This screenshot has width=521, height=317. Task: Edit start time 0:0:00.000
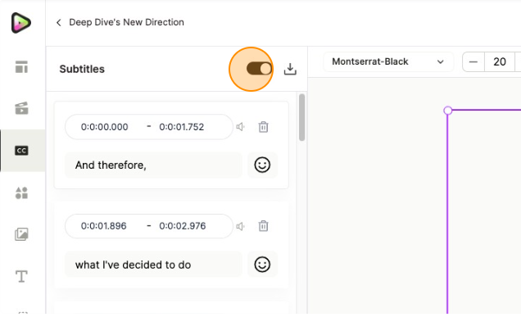(104, 127)
